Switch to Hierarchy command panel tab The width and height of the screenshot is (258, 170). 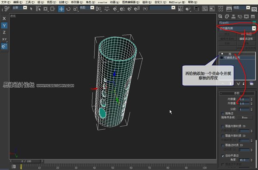(233, 16)
